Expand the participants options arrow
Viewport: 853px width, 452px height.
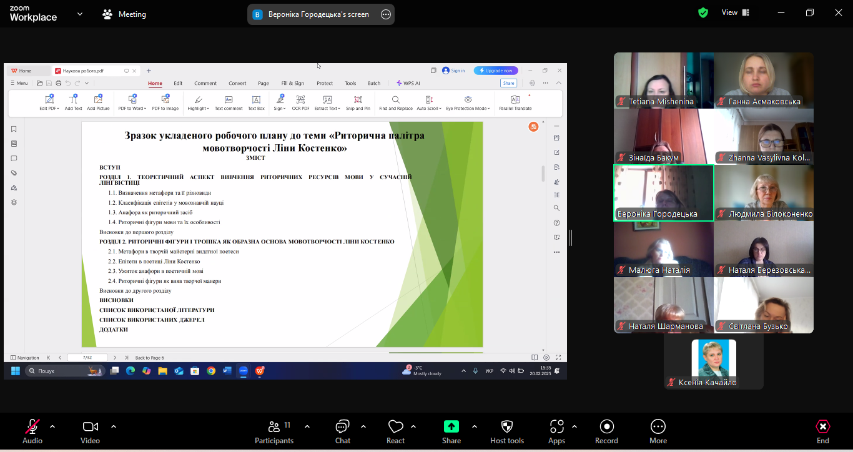pos(307,426)
